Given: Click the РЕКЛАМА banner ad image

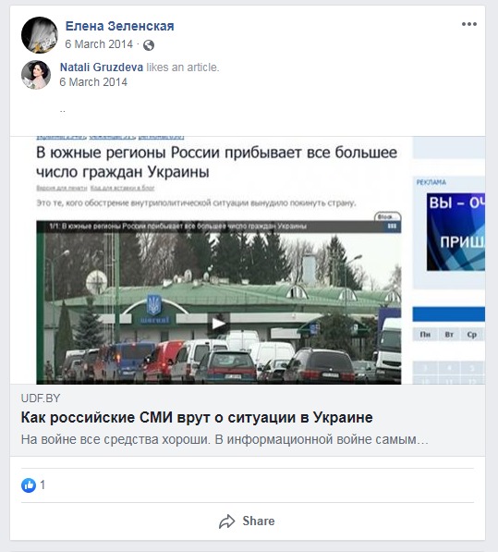Looking at the screenshot, I should click(x=455, y=232).
